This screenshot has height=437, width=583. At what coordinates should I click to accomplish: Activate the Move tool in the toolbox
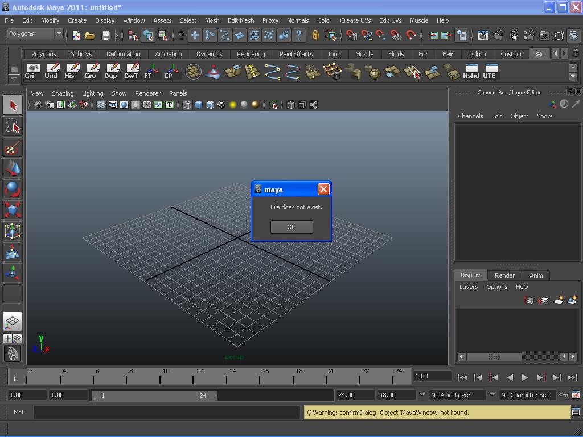pyautogui.click(x=13, y=168)
